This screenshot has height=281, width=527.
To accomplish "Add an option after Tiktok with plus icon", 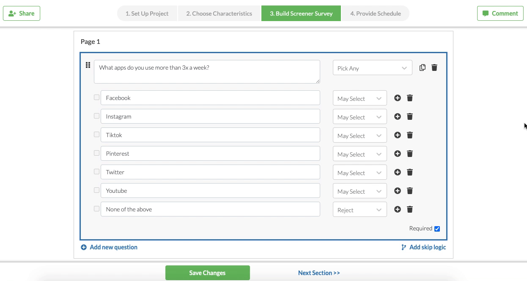I will coord(398,135).
